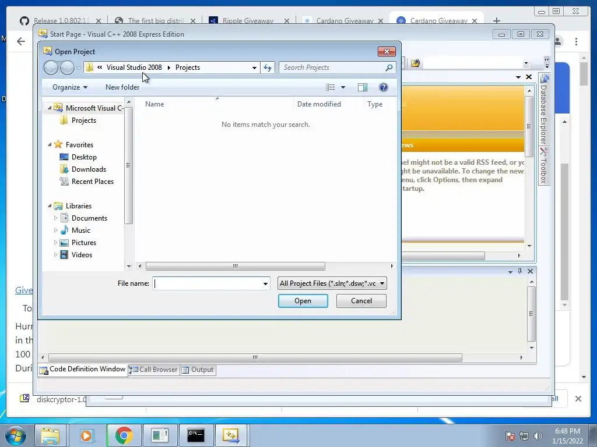The image size is (597, 447).
Task: Toggle auto-hide pin on the bottom panel
Action: tap(519, 271)
